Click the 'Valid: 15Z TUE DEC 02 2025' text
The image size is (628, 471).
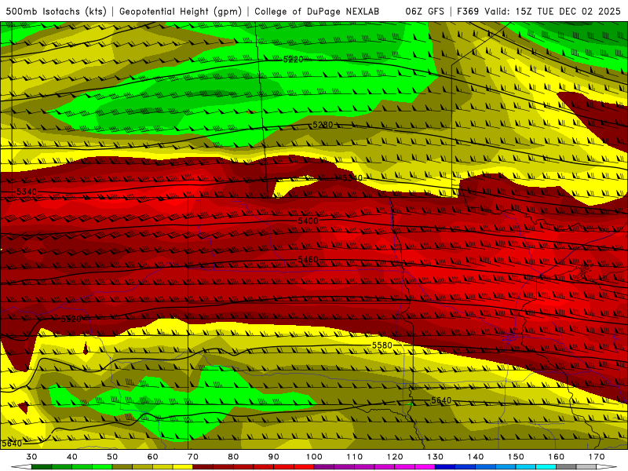[x=553, y=12]
